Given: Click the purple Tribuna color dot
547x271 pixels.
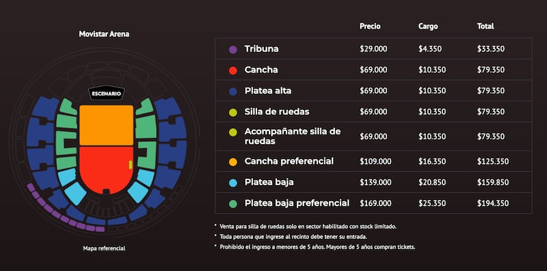Looking at the screenshot, I should 233,49.
